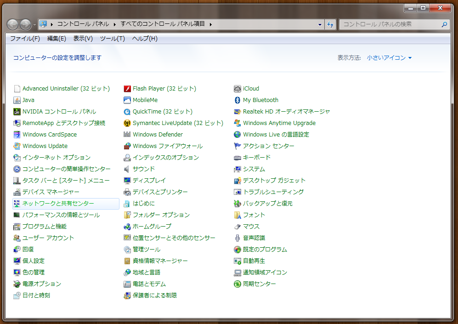Open the Advanced Uninstaller (32 ビット) item
Image resolution: width=458 pixels, height=324 pixels.
coord(66,89)
